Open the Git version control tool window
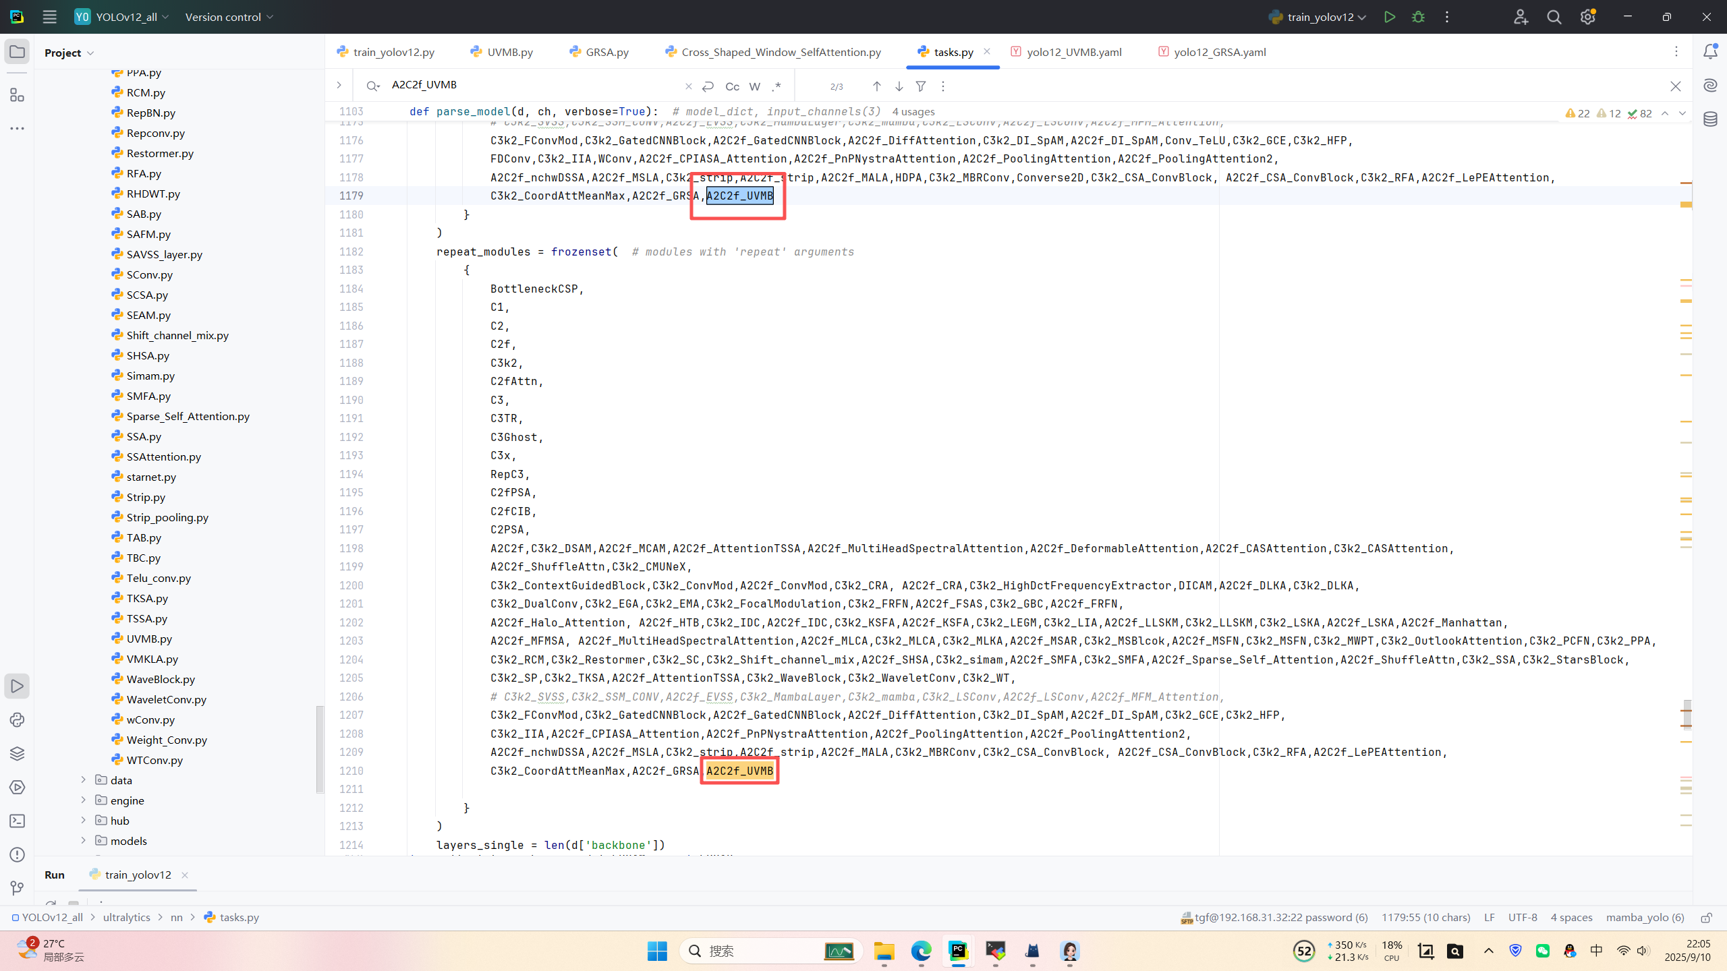Screen dimensions: 1727x971 (x=18, y=888)
